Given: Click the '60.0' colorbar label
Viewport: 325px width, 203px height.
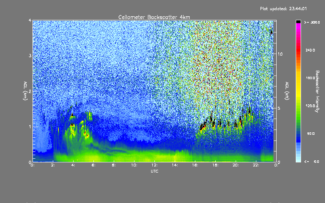Looking at the screenshot, I should pos(311,134).
